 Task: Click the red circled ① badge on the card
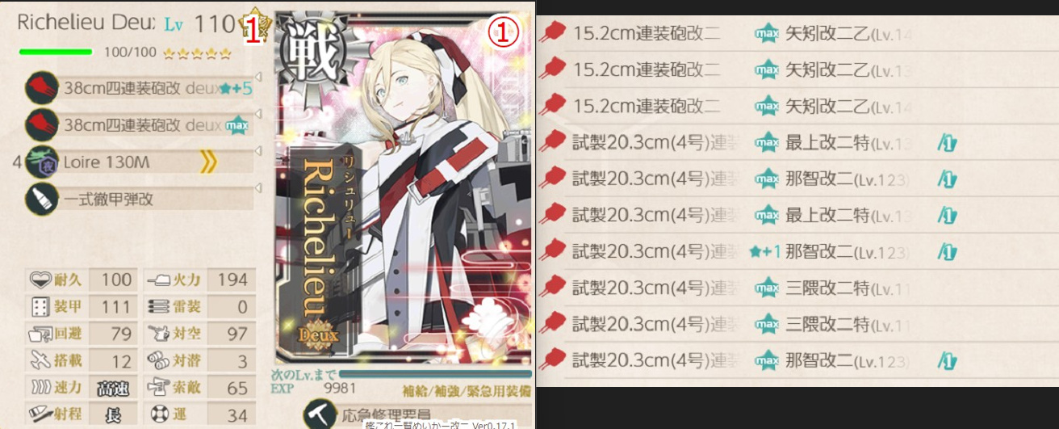[502, 32]
